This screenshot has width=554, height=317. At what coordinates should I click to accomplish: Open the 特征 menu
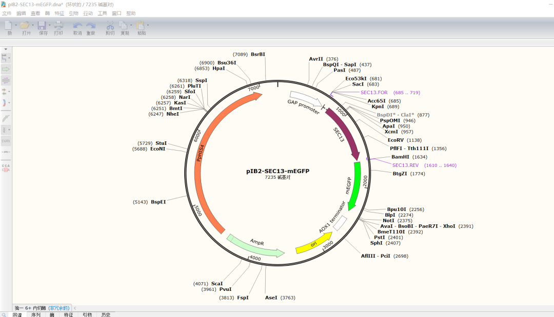point(60,13)
